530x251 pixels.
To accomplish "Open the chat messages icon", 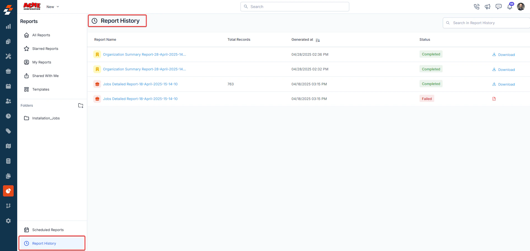I will [499, 7].
